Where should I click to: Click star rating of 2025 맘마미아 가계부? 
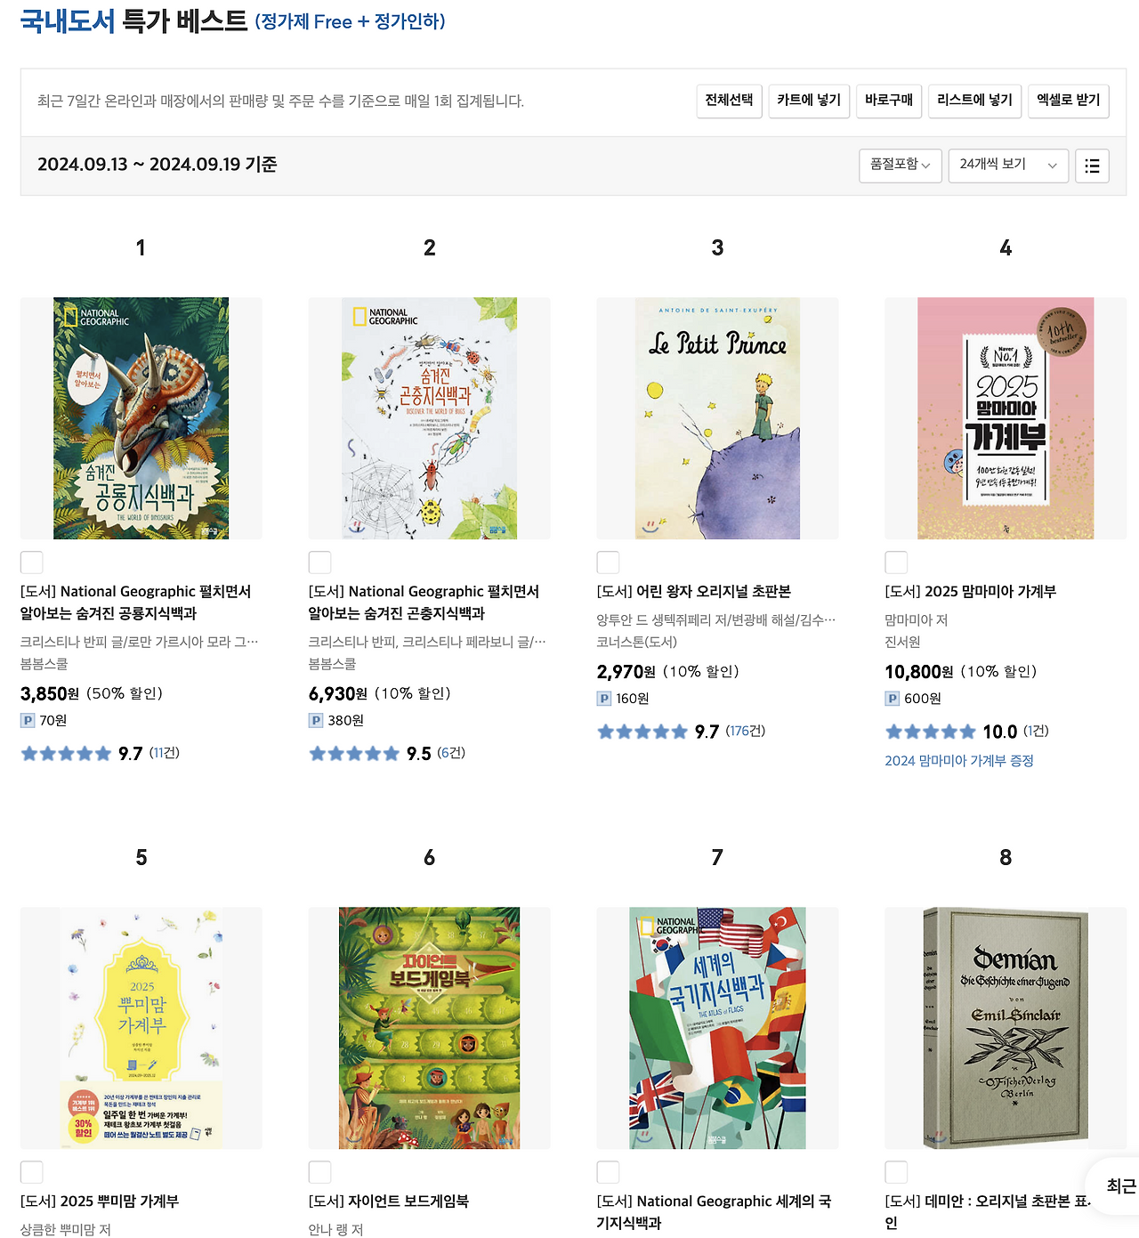(x=931, y=732)
